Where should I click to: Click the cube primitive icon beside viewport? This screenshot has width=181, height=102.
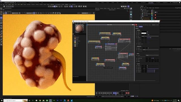tap(131, 12)
